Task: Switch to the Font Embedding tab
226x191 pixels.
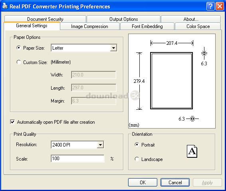Action: 147,26
